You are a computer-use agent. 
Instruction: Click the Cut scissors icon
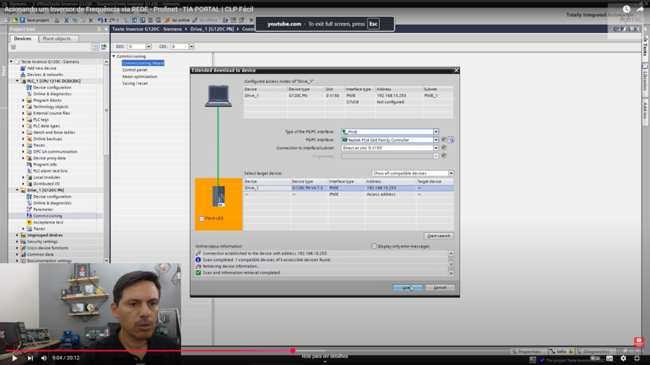tap(66, 20)
